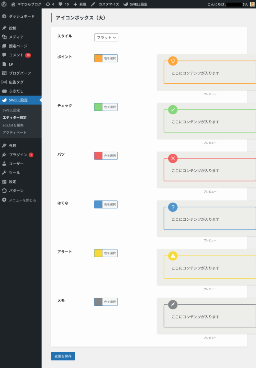Click the メディア icon in the sidebar

(4, 37)
